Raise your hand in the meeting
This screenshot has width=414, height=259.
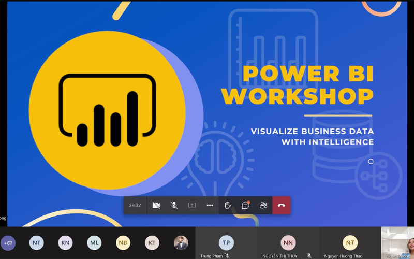pyautogui.click(x=228, y=205)
